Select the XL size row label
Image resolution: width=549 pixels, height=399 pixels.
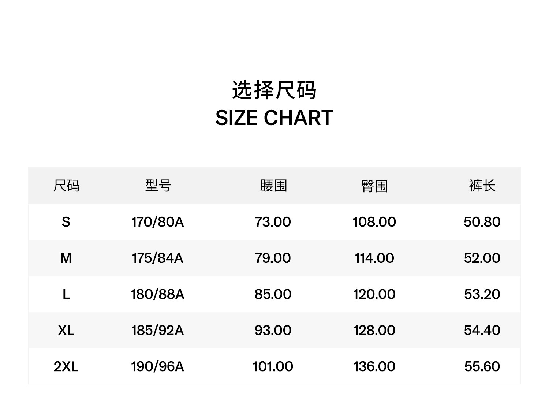coord(66,331)
